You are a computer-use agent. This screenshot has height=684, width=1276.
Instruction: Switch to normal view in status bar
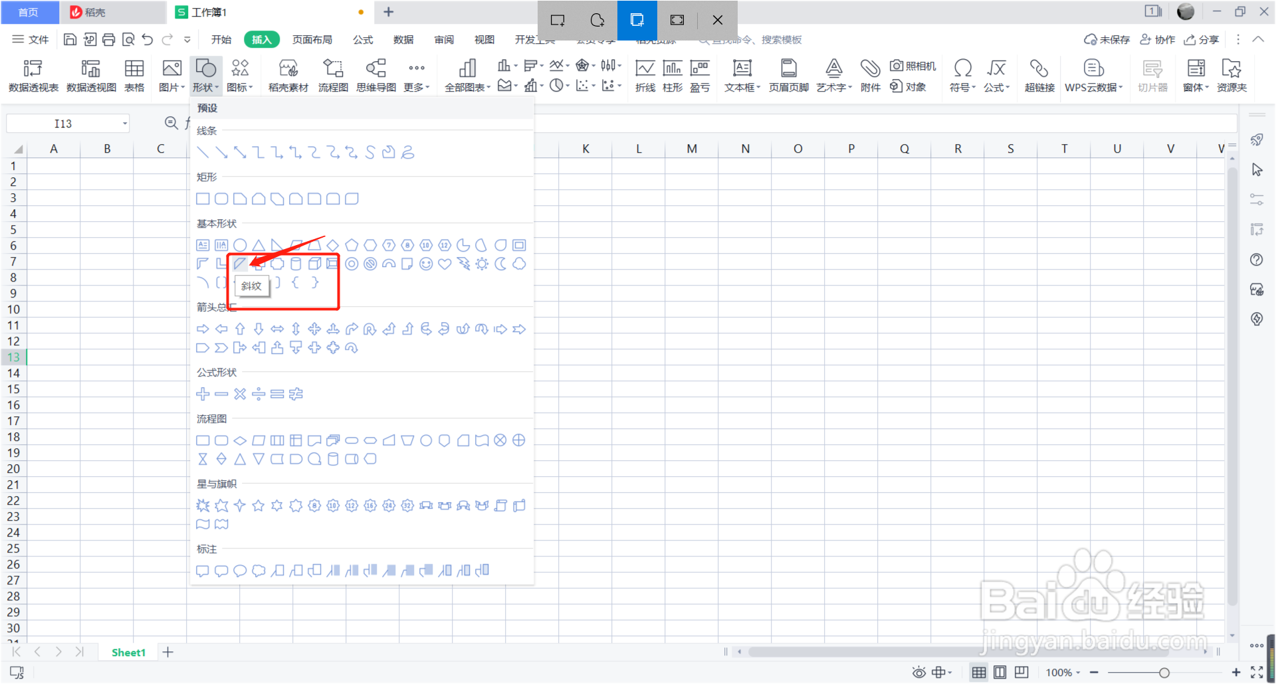tap(978, 673)
